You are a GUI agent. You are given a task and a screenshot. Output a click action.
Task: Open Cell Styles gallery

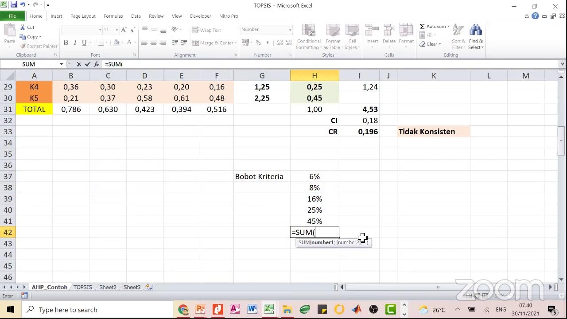click(352, 37)
